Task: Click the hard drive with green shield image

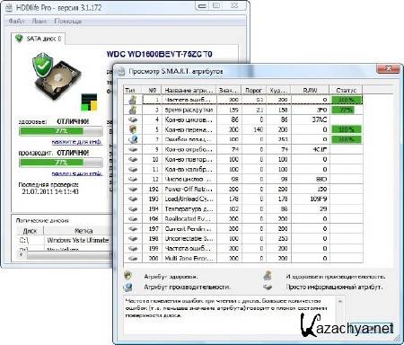Action: coord(56,76)
